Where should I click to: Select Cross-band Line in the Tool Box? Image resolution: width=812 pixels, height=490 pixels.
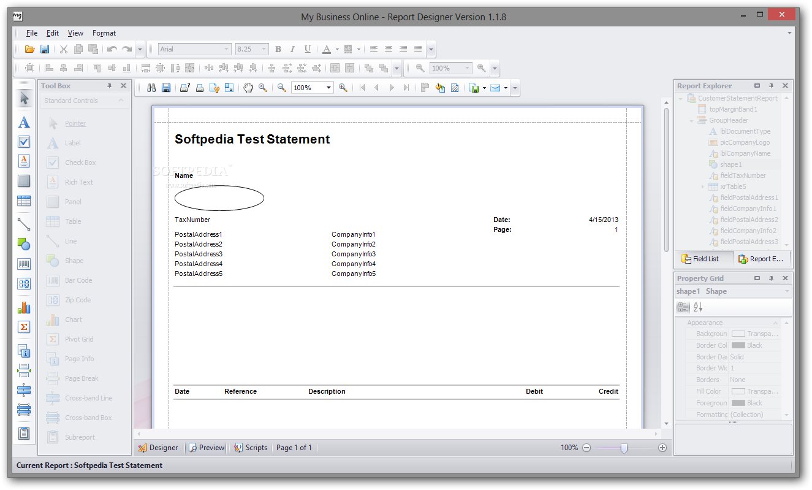[x=89, y=398]
